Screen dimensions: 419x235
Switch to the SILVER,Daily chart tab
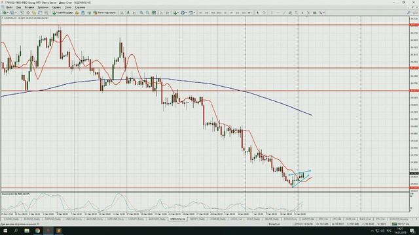click(272, 219)
